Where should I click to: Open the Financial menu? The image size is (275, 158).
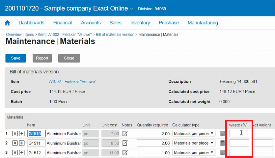63,23
